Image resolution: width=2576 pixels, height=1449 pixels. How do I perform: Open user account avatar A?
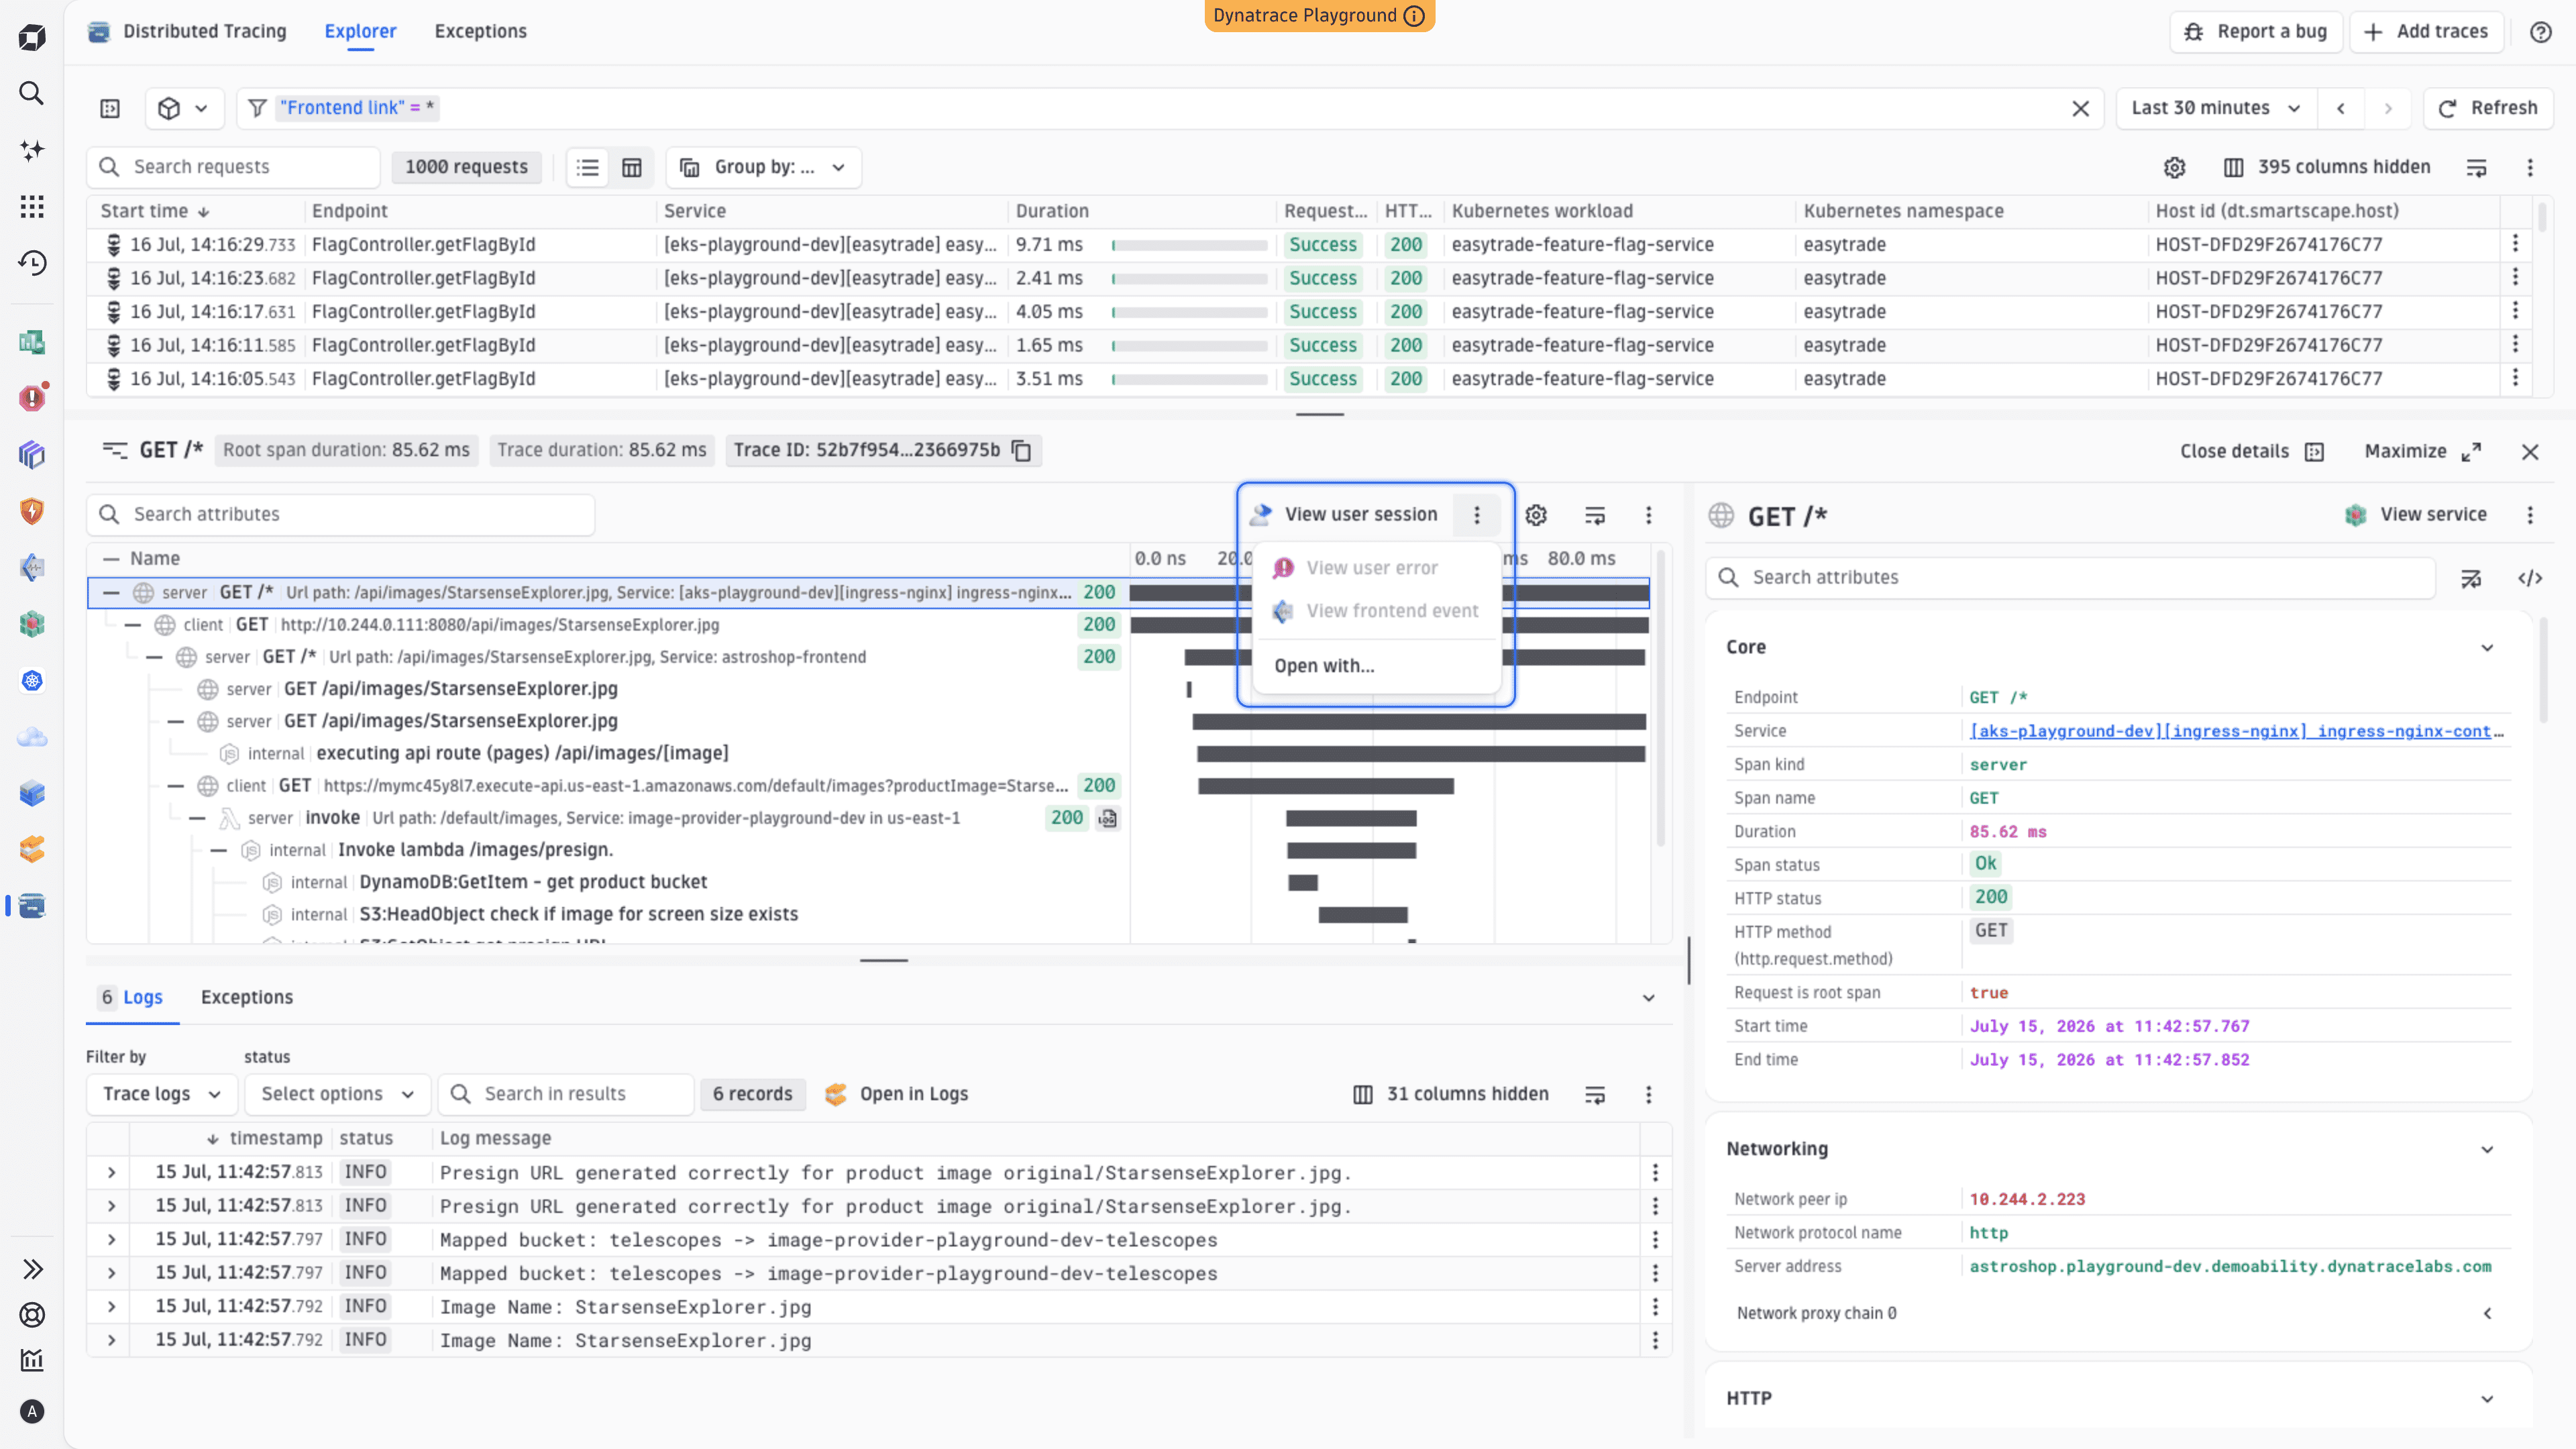click(x=32, y=1412)
